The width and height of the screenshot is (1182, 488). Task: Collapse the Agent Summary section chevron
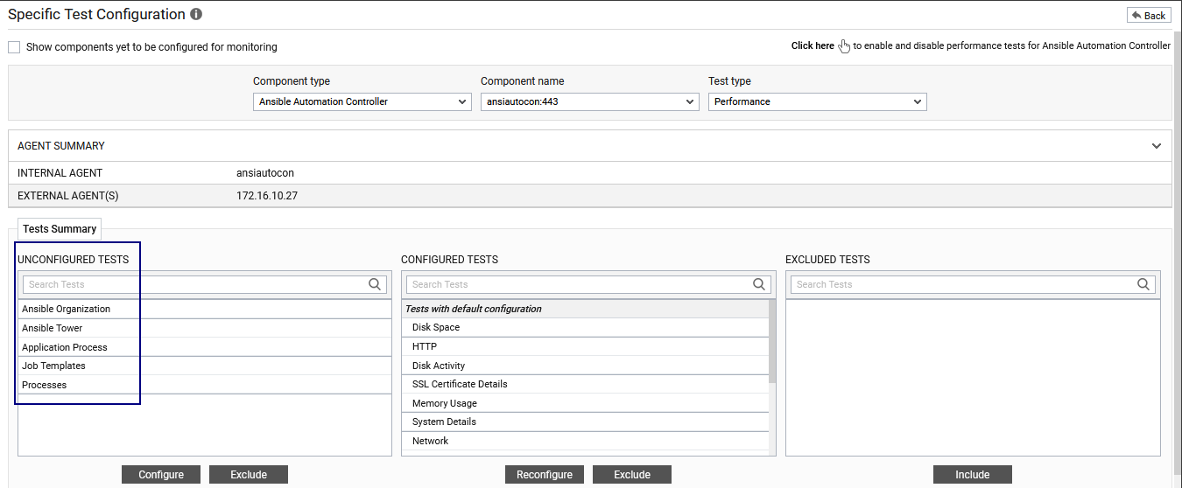coord(1157,146)
